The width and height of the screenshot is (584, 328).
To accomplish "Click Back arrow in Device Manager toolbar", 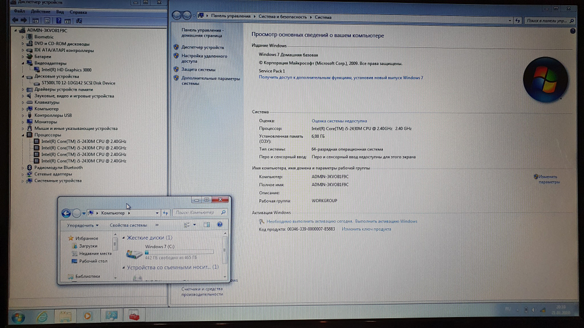I will click(x=15, y=20).
